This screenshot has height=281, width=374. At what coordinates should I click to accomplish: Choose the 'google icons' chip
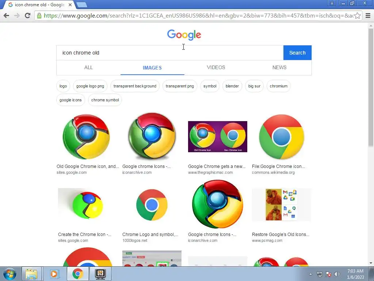(70, 100)
